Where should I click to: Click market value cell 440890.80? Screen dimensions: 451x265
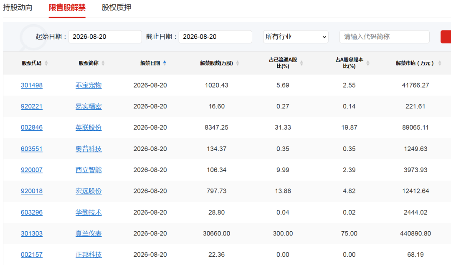[416, 233]
